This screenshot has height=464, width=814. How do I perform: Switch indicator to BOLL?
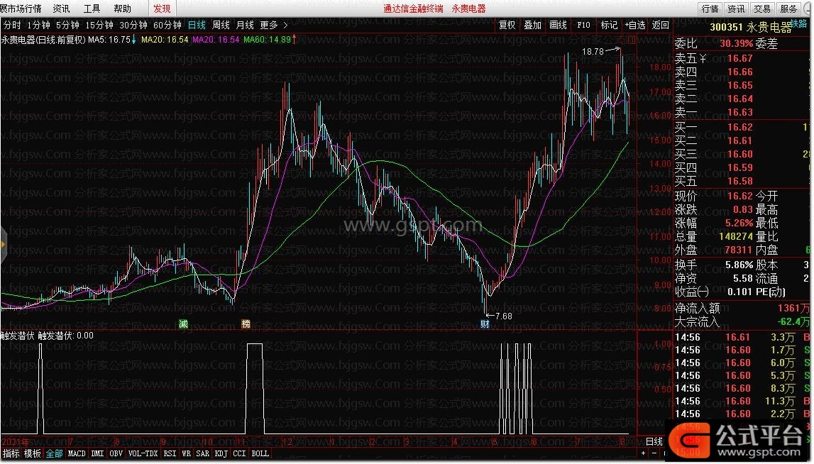[260, 453]
